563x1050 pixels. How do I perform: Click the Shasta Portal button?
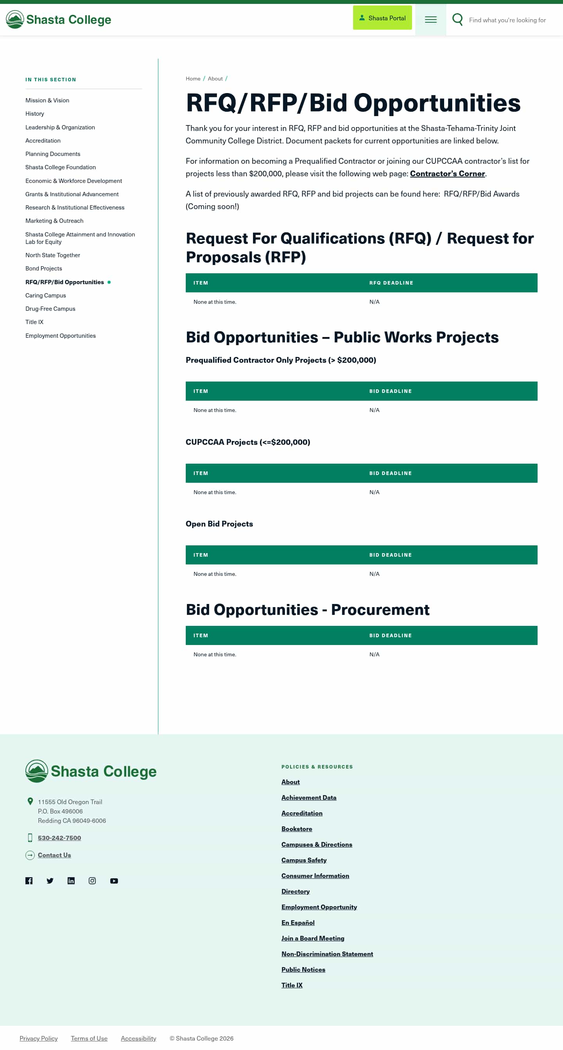(382, 18)
